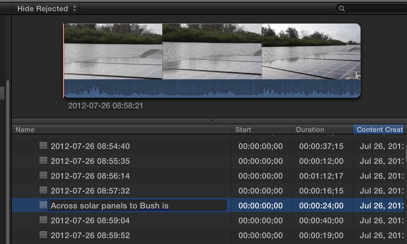
Task: Click duration value 00:01:12;17
Action: coord(321,176)
